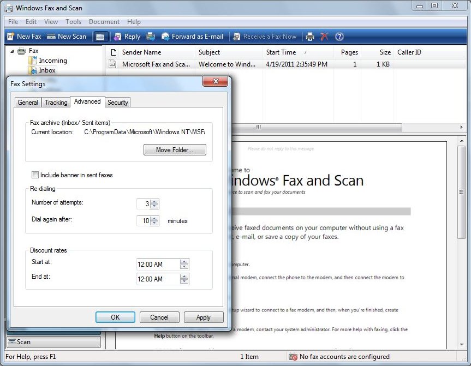Close the Fax Settings dialog

[216, 81]
